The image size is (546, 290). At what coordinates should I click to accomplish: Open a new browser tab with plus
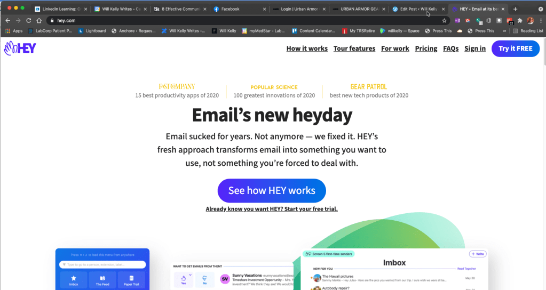[x=515, y=9]
